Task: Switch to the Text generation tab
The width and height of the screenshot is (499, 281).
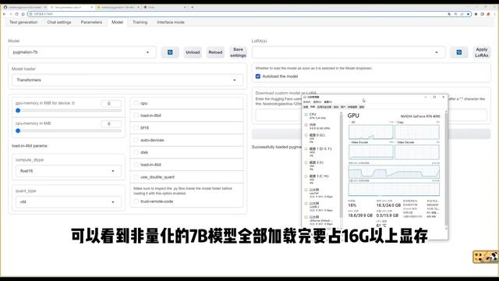Action: (x=23, y=23)
